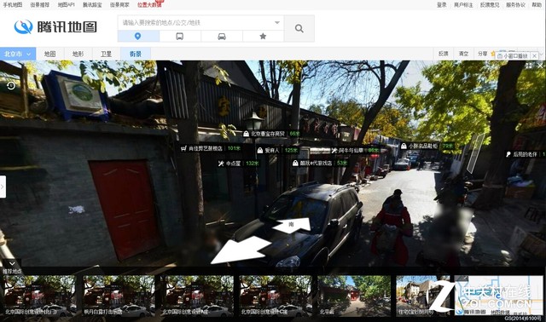Viewport: 546px width, 322px height.
Task: Open the sixth thumbnail showing residential buildings
Action: tap(425, 296)
